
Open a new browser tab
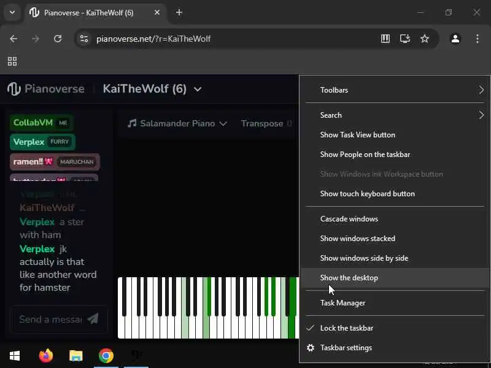coord(179,12)
